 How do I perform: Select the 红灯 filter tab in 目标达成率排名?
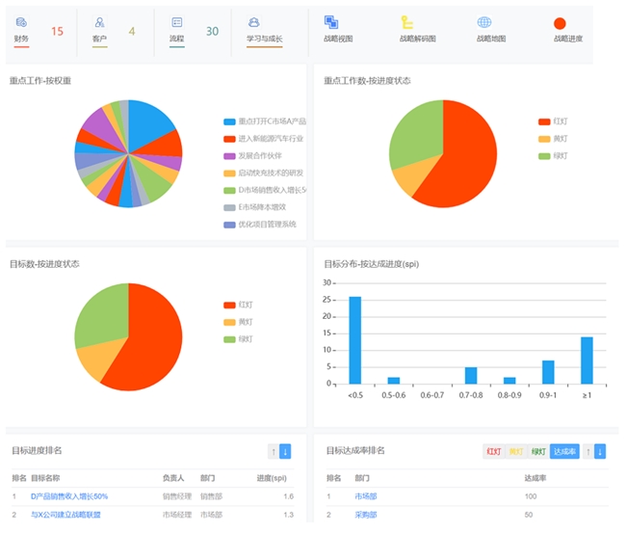click(493, 451)
